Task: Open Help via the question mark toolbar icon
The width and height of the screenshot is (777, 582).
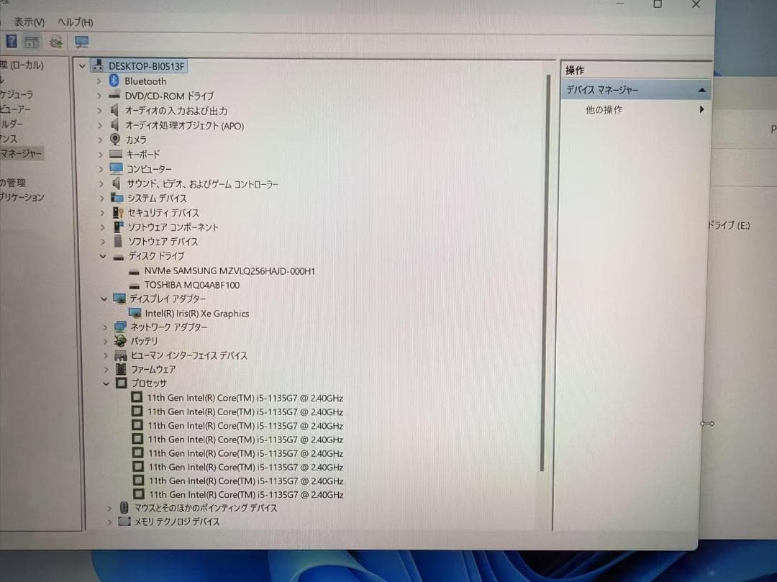Action: (10, 41)
